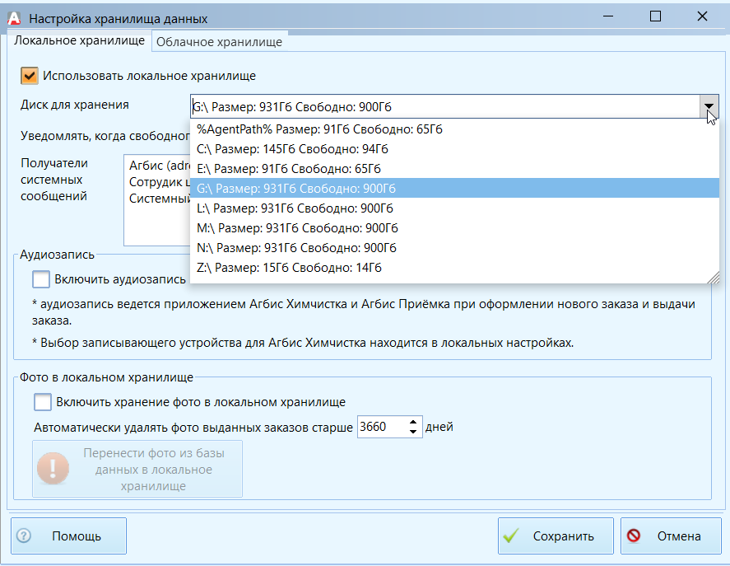730x566 pixels.
Task: Decrease days value with stepper down arrow
Action: point(413,432)
